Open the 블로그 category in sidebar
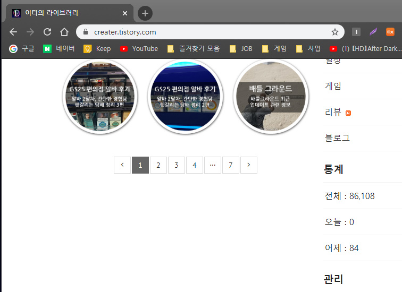This screenshot has height=292, width=402. [337, 138]
